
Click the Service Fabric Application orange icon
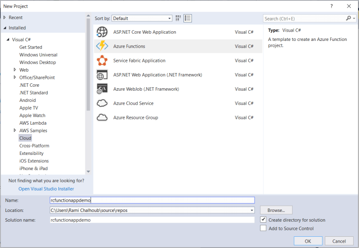coord(102,60)
